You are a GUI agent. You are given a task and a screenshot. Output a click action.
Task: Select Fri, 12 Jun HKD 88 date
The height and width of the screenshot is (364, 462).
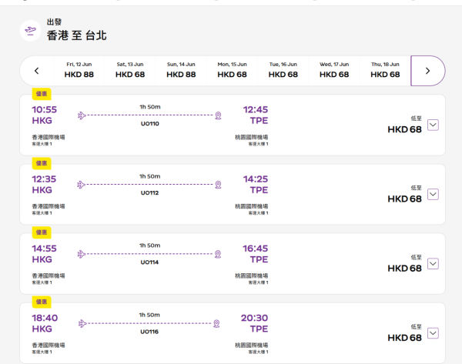(79, 71)
